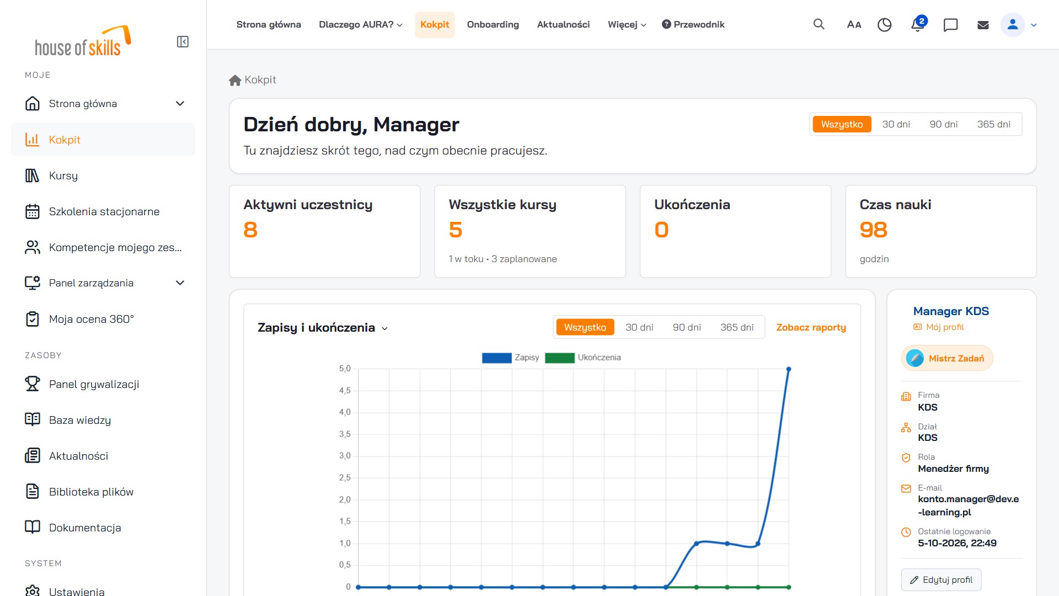Open Panel grywalizacji trophy item

pos(103,384)
